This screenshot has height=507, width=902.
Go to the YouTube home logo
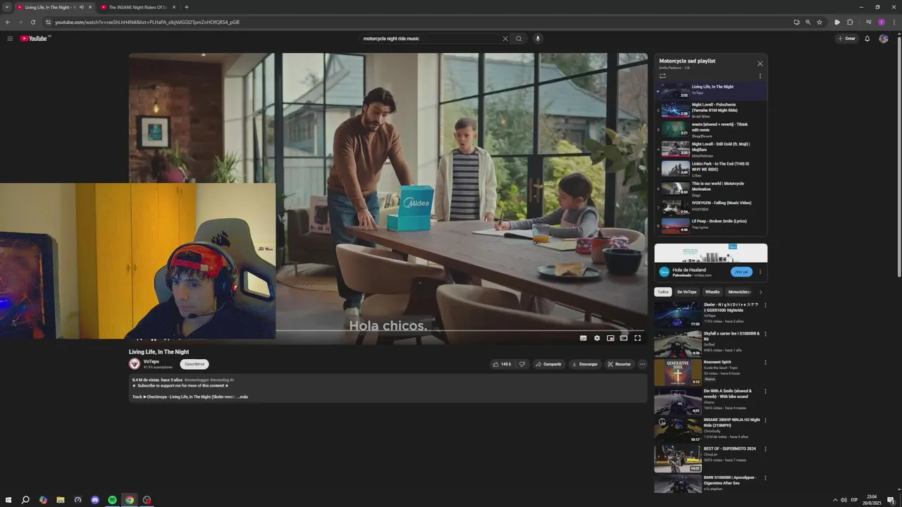point(34,39)
